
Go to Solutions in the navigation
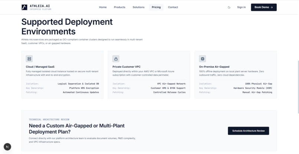(x=138, y=7)
